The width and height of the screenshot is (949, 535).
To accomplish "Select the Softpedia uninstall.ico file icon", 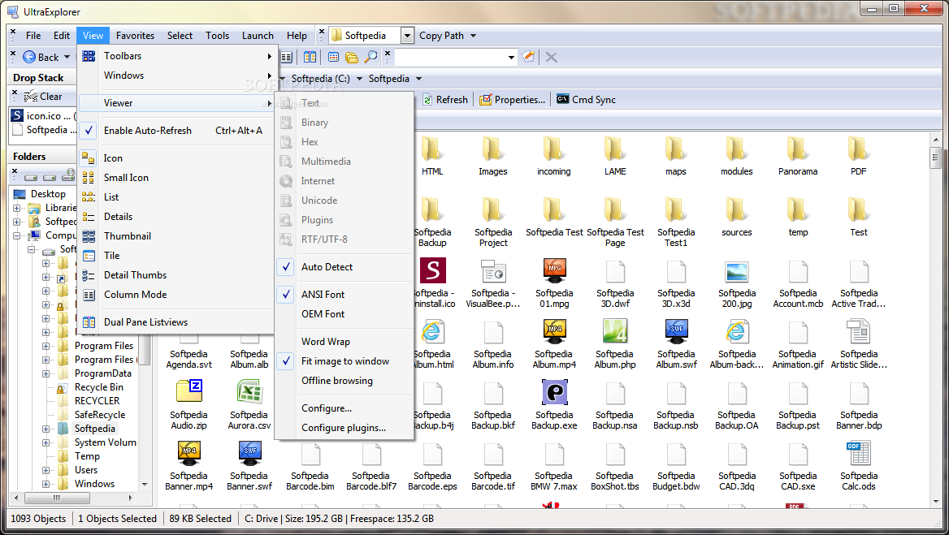I will 433,270.
